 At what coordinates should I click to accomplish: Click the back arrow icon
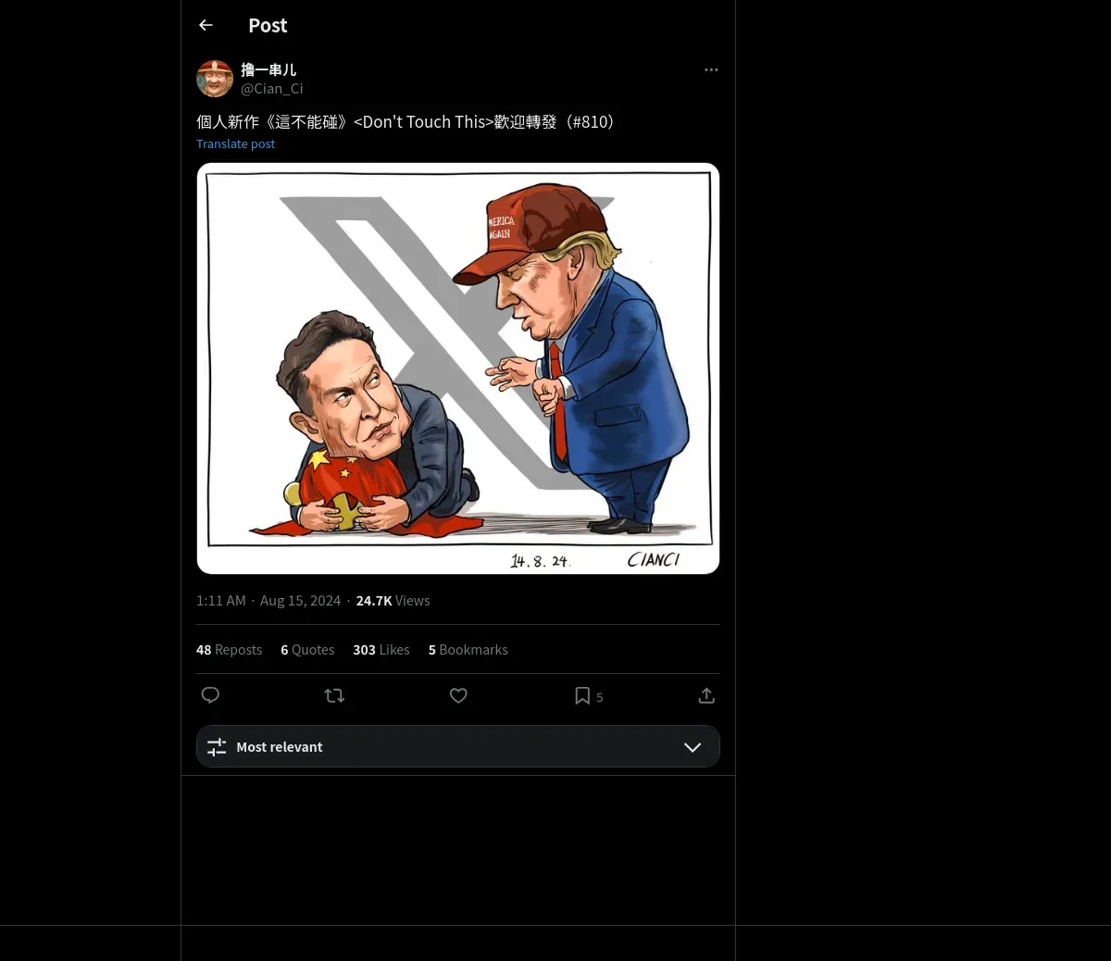[x=206, y=25]
